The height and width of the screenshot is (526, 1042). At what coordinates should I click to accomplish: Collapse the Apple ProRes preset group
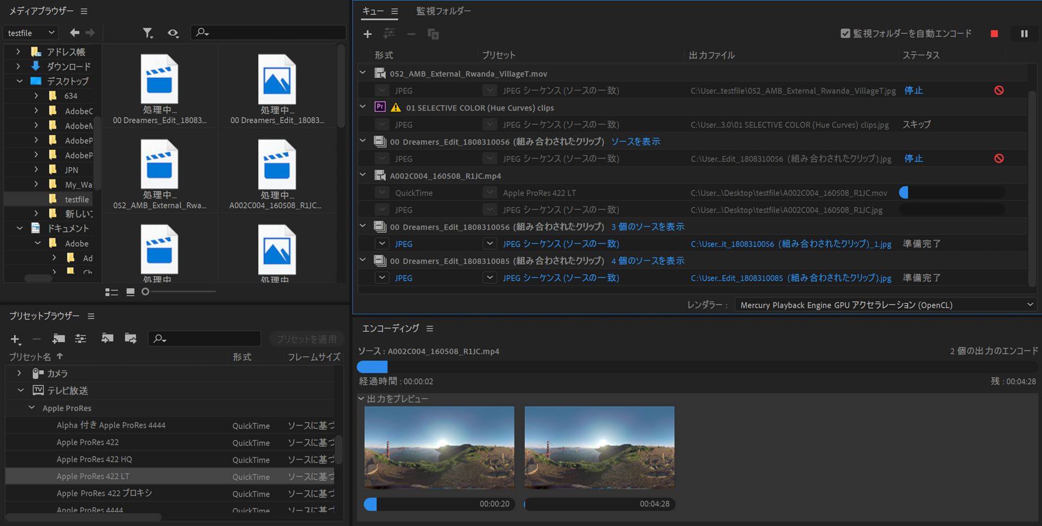31,408
